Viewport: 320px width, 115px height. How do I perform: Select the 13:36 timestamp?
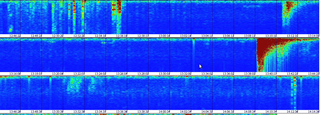(228, 74)
